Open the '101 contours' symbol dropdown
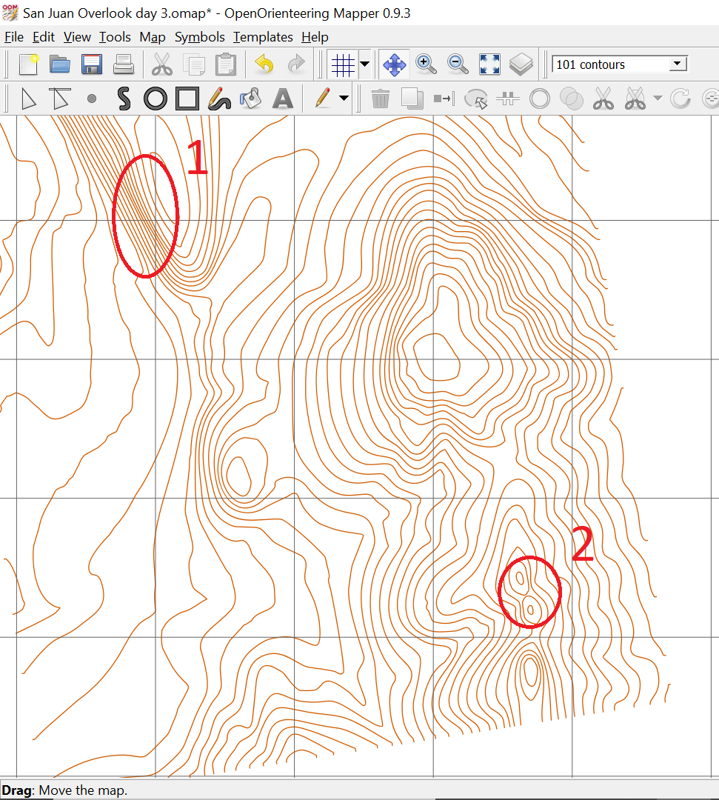Screen dimensions: 719x800 (x=619, y=64)
